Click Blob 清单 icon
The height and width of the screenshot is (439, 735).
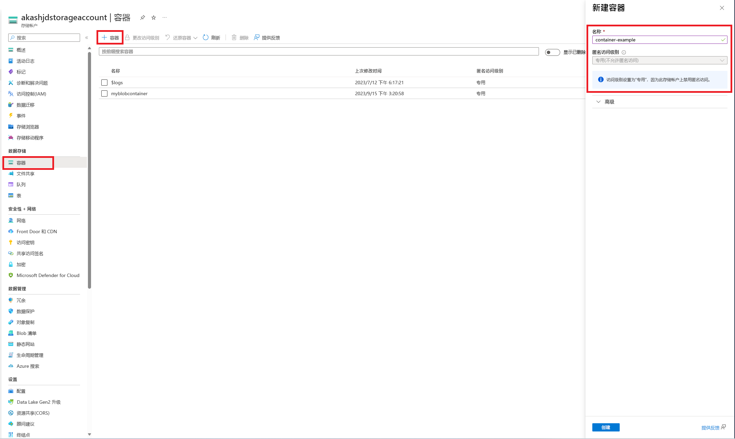[11, 333]
